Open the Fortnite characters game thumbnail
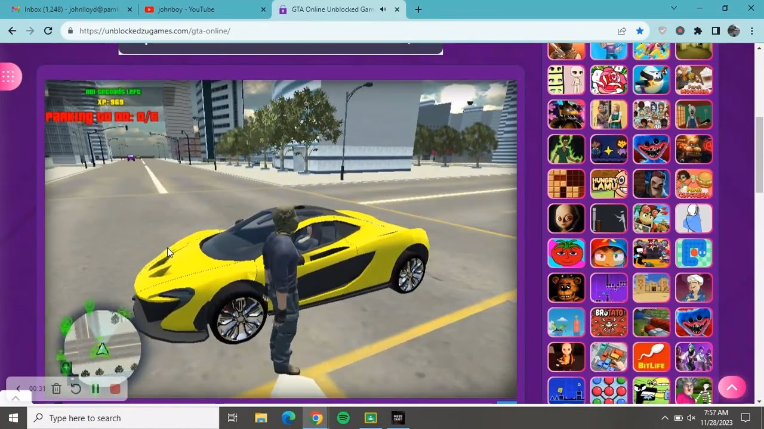764x429 pixels. (x=694, y=356)
